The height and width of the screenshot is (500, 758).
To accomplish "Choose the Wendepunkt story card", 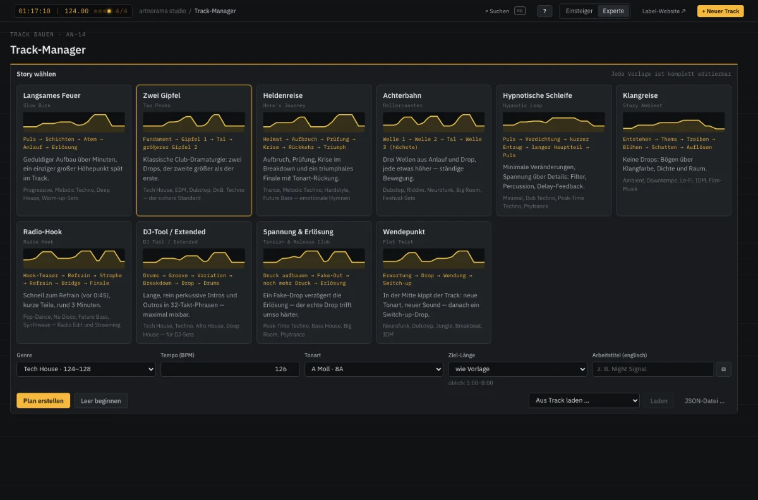I will (434, 282).
